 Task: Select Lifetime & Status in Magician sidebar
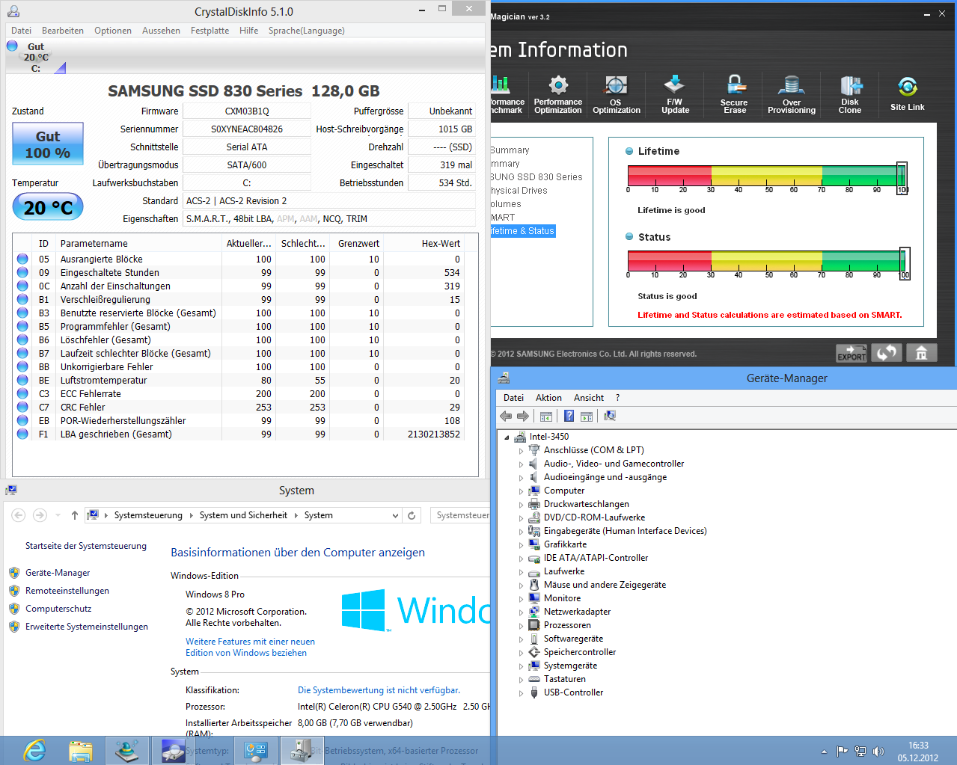click(523, 231)
